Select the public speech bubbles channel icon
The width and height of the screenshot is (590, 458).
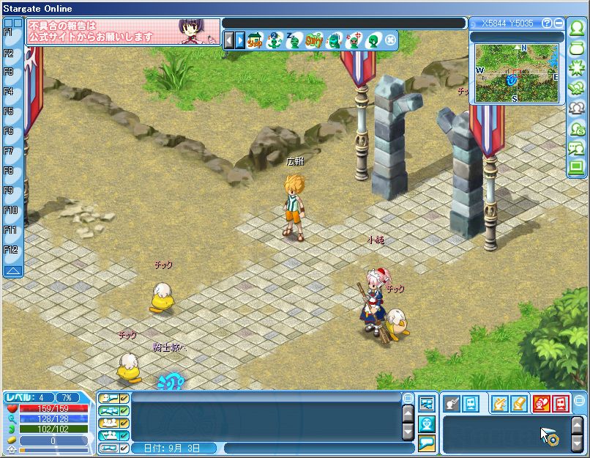[x=110, y=410]
